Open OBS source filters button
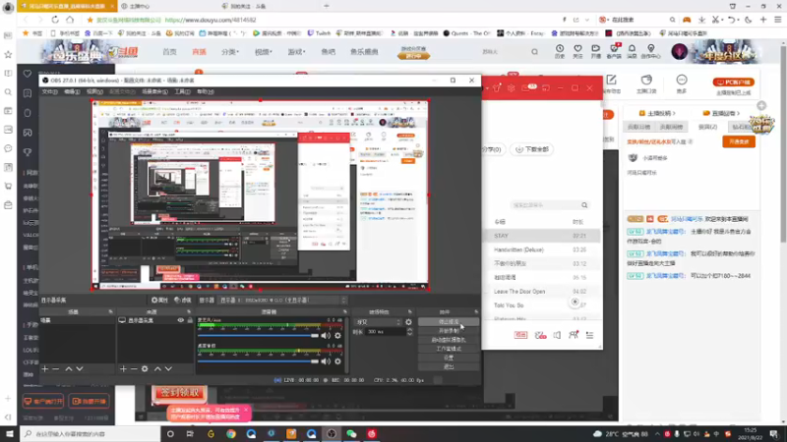The width and height of the screenshot is (787, 442). 183,301
